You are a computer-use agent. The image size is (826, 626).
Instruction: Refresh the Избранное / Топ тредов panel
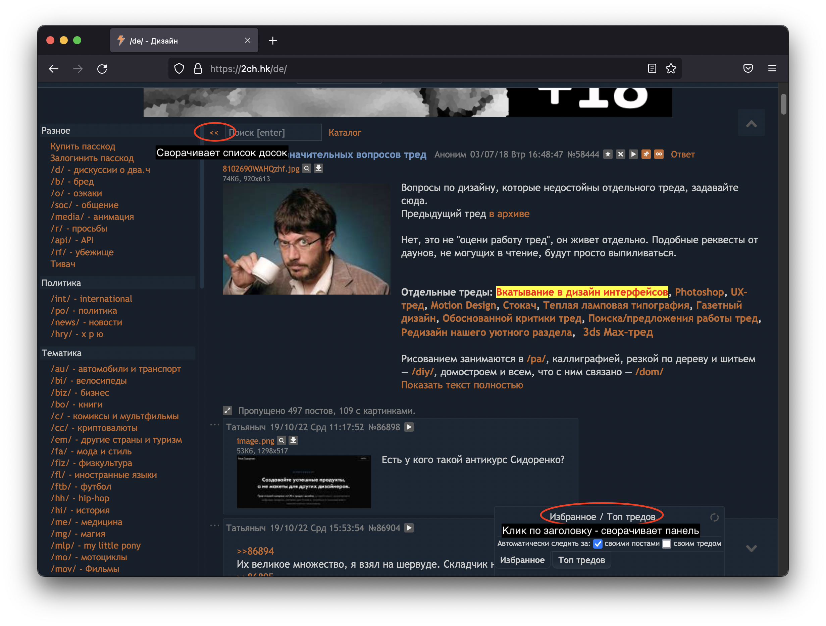714,517
